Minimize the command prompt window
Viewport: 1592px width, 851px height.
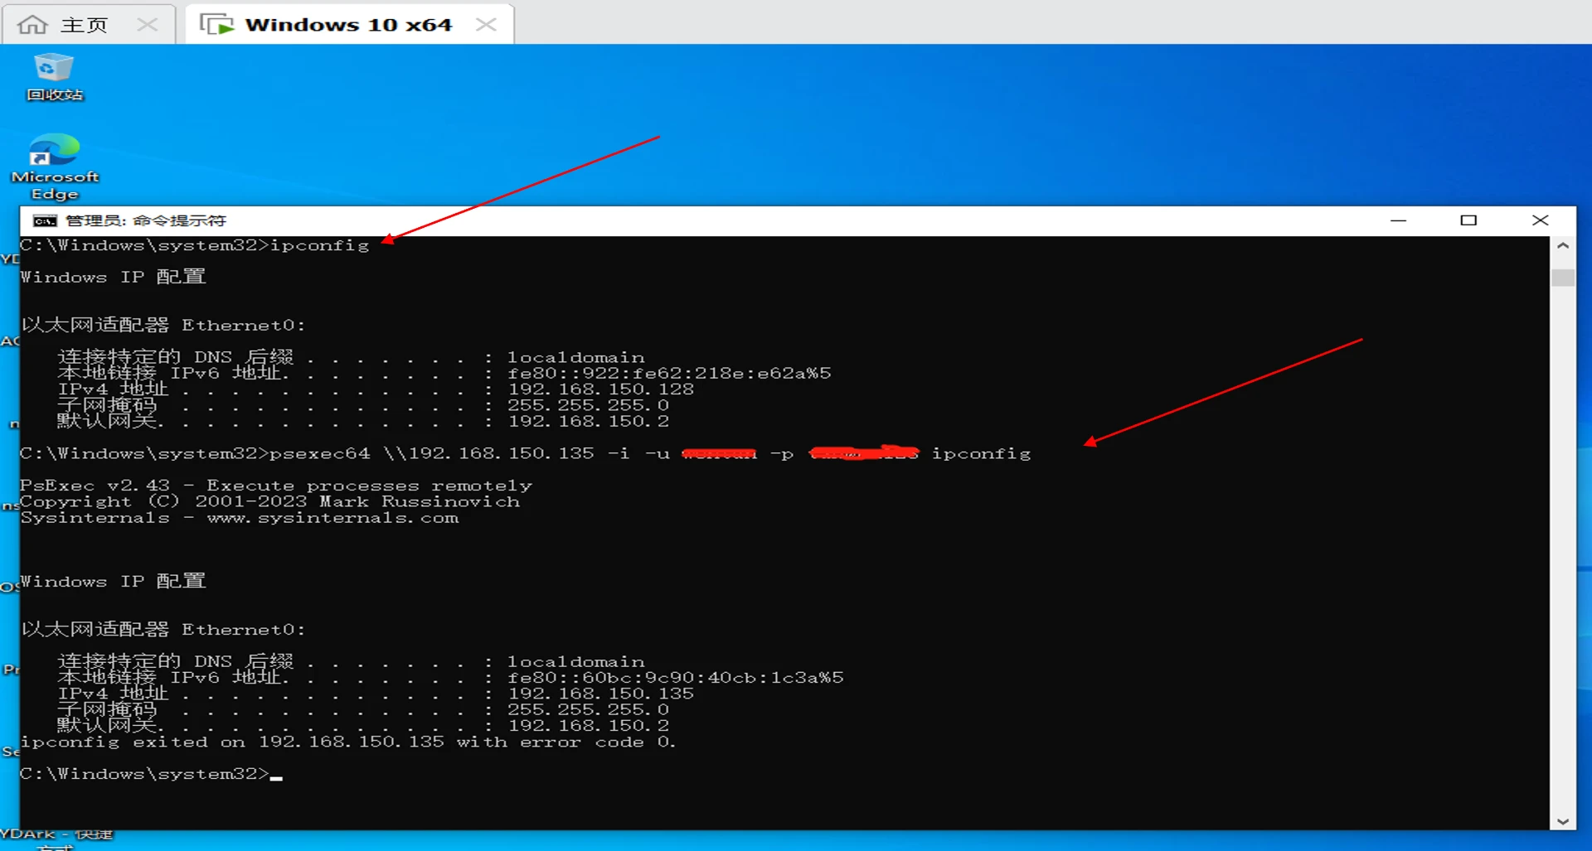click(x=1398, y=220)
